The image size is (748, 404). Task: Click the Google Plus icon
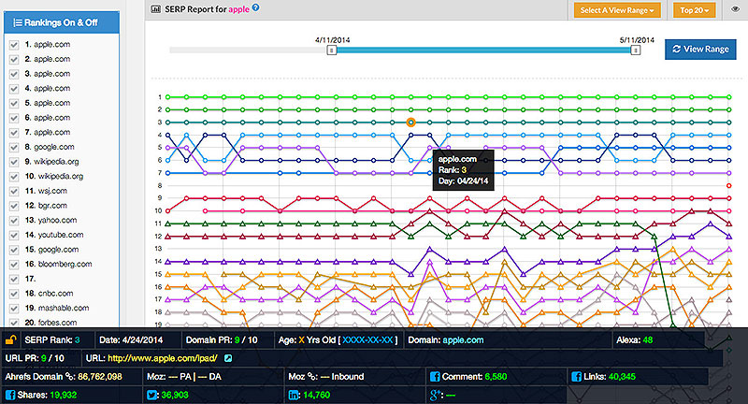[436, 395]
